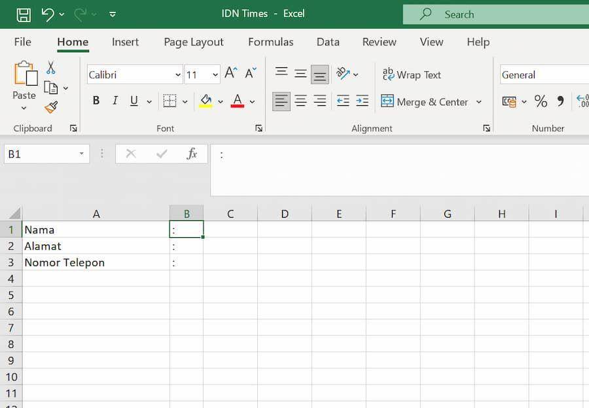The width and height of the screenshot is (589, 408).
Task: Open the Borders dropdown arrow
Action: point(185,102)
